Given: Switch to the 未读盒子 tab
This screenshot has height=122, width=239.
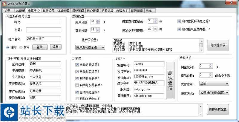Looking at the screenshot, I should [122, 11].
